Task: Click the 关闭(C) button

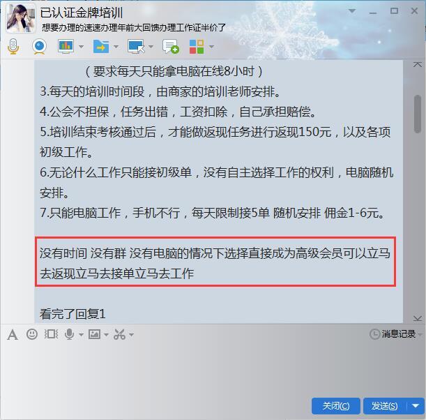Action: (x=336, y=406)
